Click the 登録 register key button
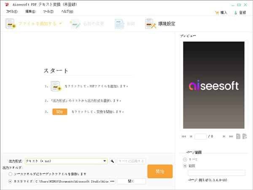253x190 pixels. [240, 13]
